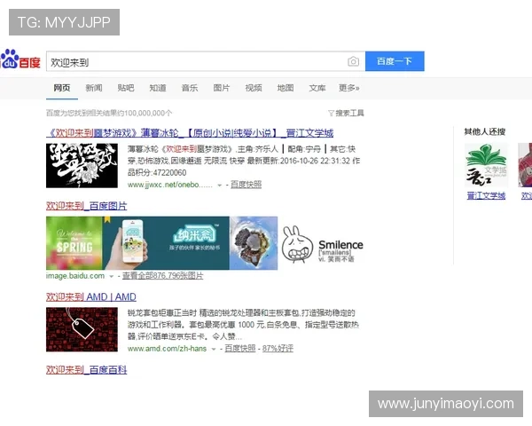532x426 pixels.
Task: Click the 87%好评 rating link
Action: click(278, 348)
